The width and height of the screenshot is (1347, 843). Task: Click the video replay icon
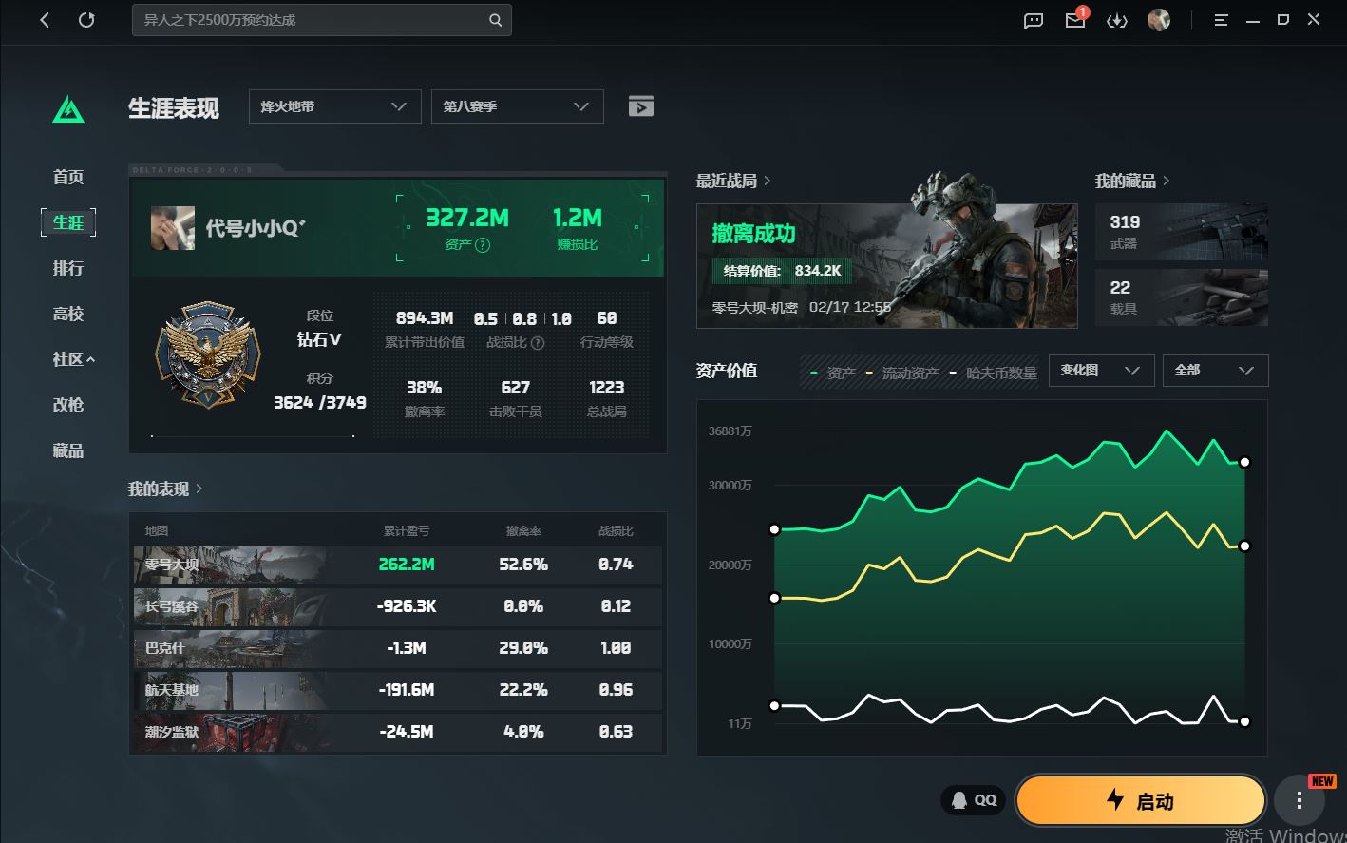point(641,106)
